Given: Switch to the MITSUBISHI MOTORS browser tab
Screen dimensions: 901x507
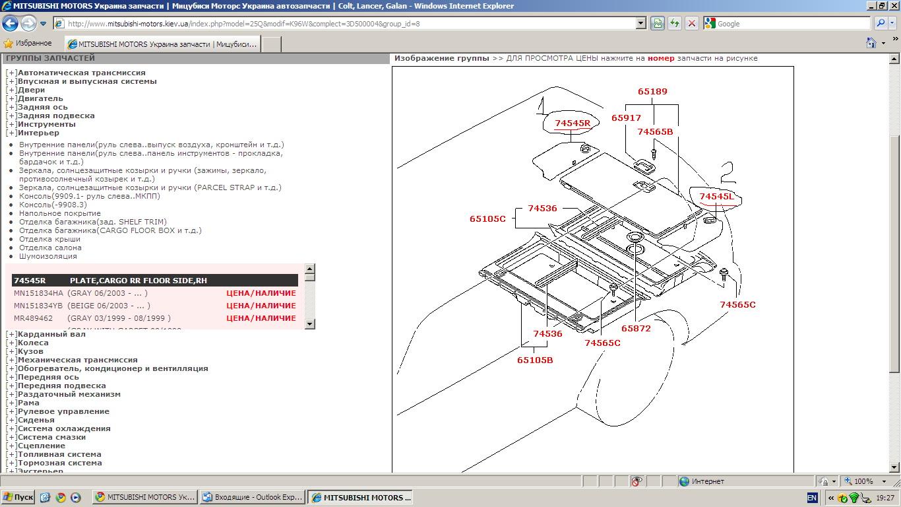Looking at the screenshot, I should click(x=164, y=44).
